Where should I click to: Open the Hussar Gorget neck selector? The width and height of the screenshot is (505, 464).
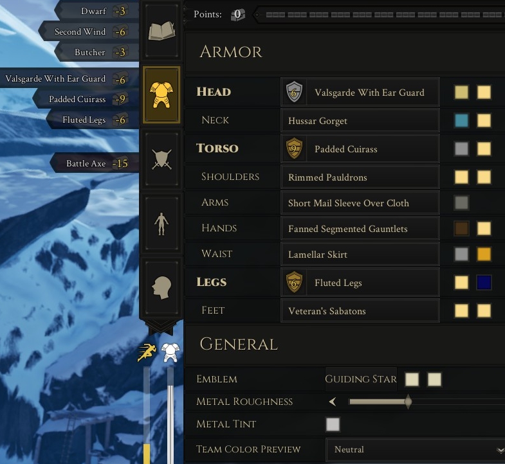[360, 121]
